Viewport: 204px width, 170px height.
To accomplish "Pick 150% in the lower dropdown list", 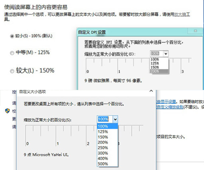I will coord(107,137).
